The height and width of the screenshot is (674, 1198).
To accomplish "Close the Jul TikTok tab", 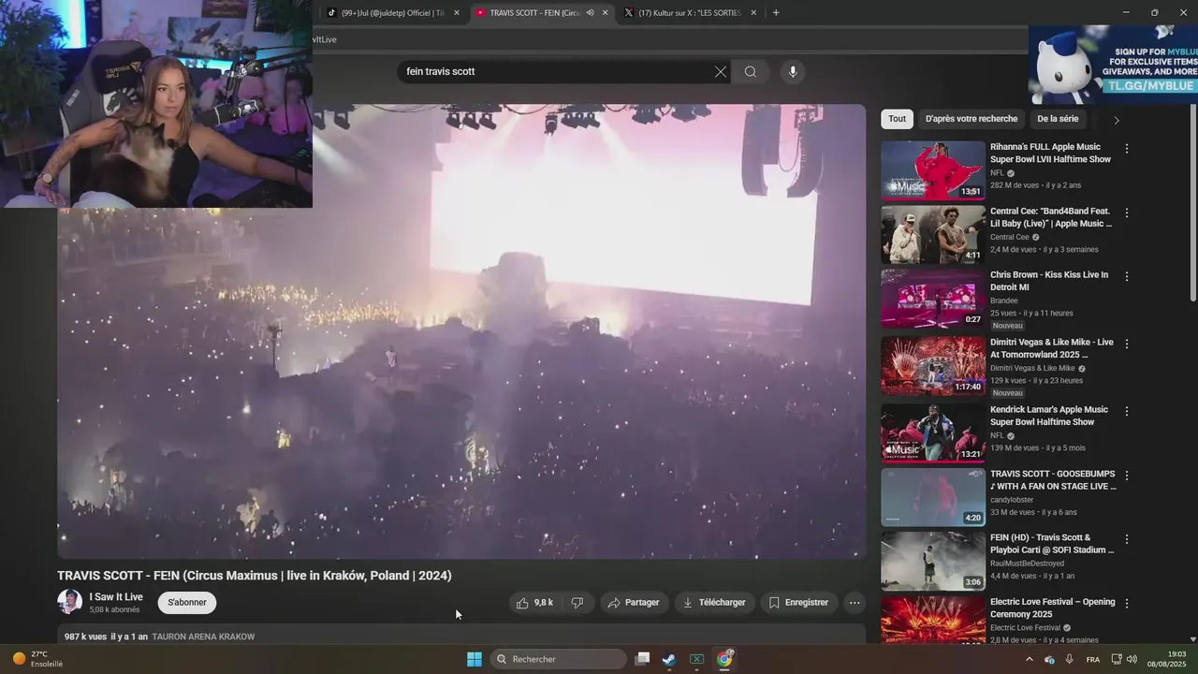I will tap(457, 13).
